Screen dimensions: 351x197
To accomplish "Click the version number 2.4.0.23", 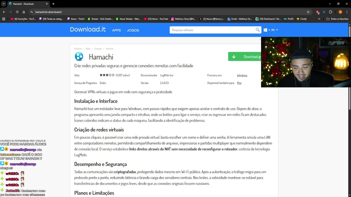I will (x=164, y=83).
